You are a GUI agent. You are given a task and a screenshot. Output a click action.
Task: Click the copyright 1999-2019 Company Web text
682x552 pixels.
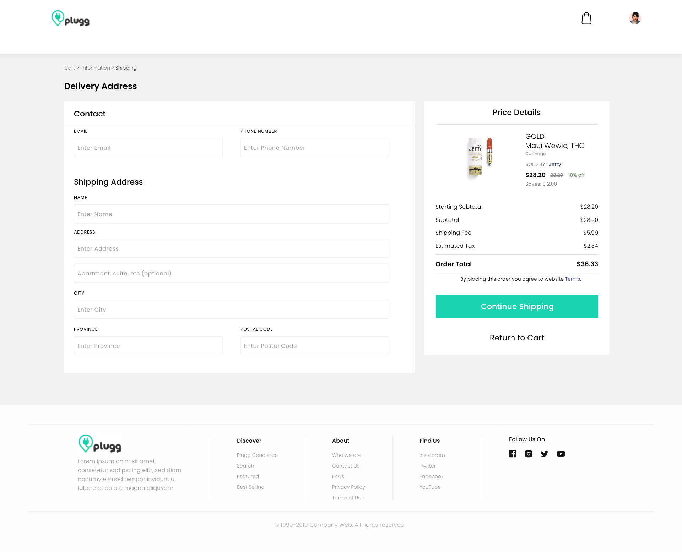[340, 525]
